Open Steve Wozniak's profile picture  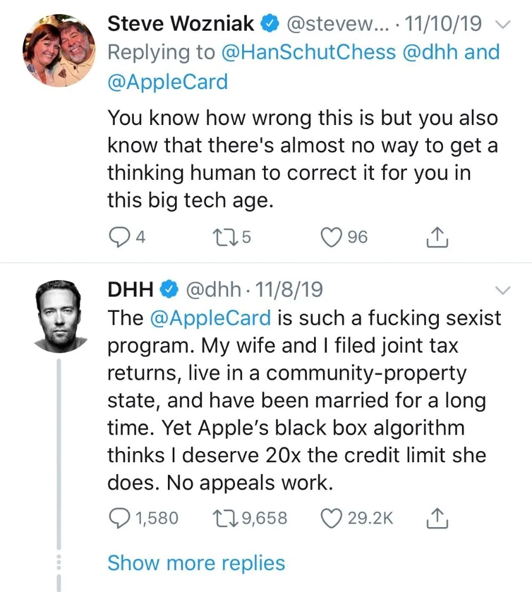(58, 50)
